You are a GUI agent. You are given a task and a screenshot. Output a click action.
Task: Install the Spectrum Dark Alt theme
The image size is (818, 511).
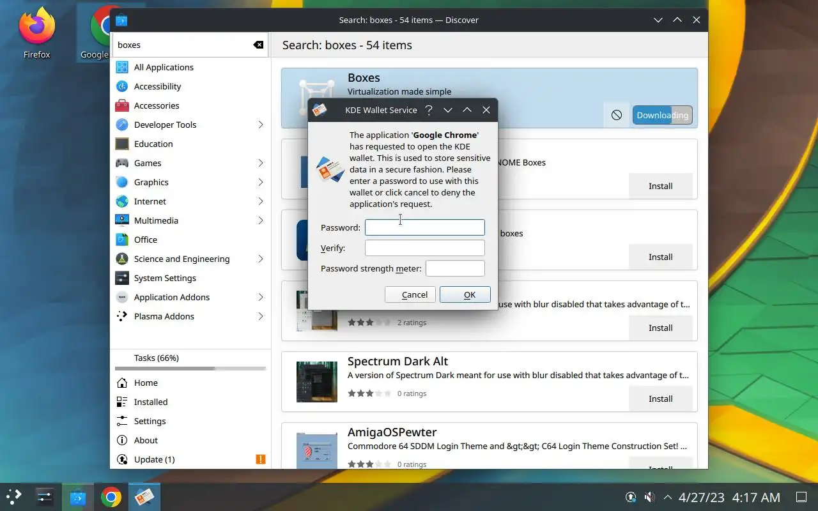click(x=660, y=399)
